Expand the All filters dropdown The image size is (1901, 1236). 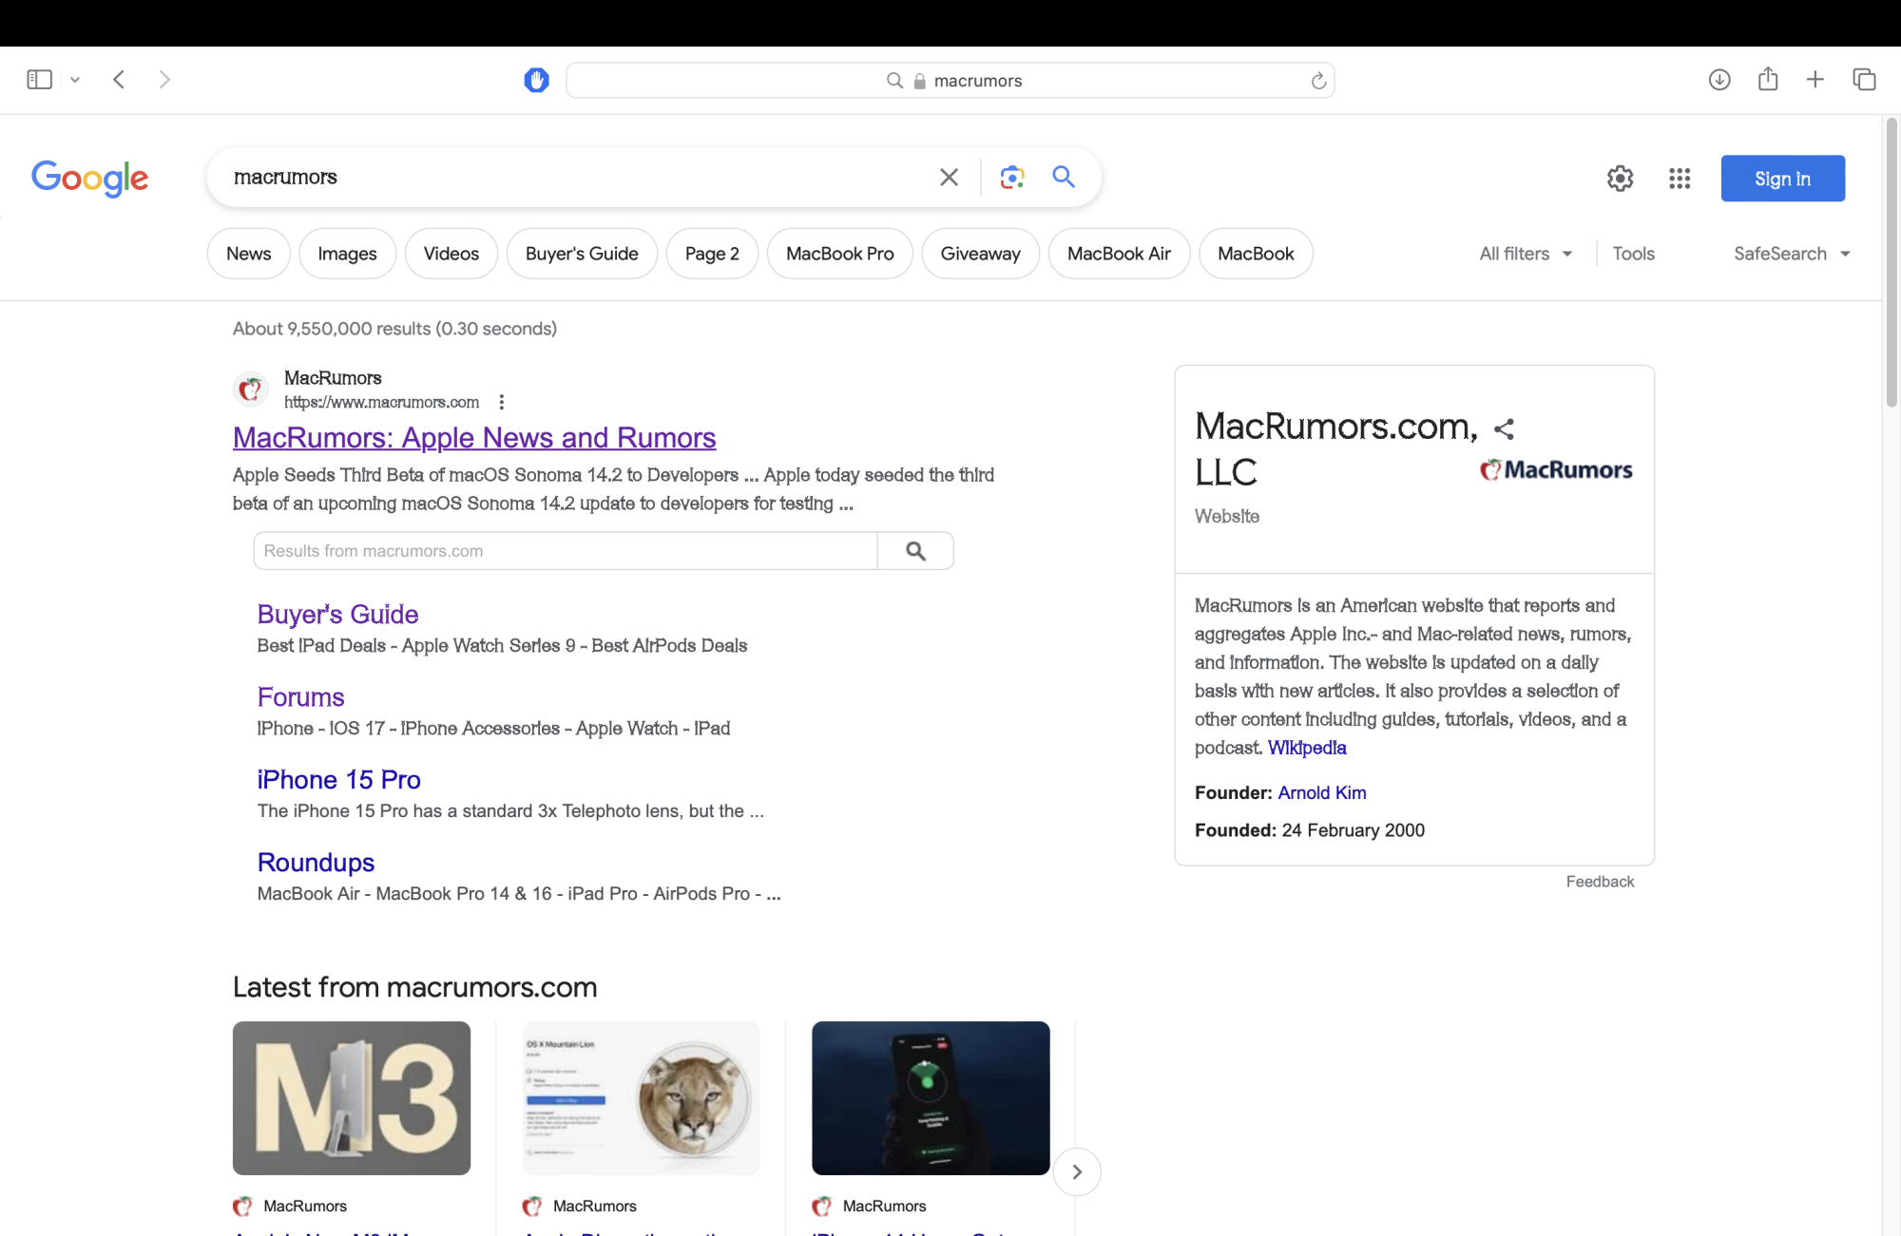point(1526,254)
